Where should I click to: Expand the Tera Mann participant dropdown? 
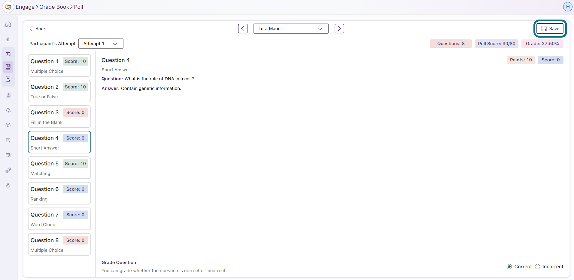(291, 29)
